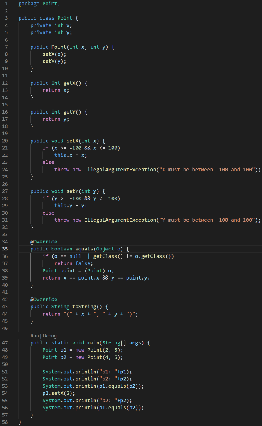Viewport: 262px width, 426px height.
Task: Click the 'main' method name on line 47
Action: (93, 343)
